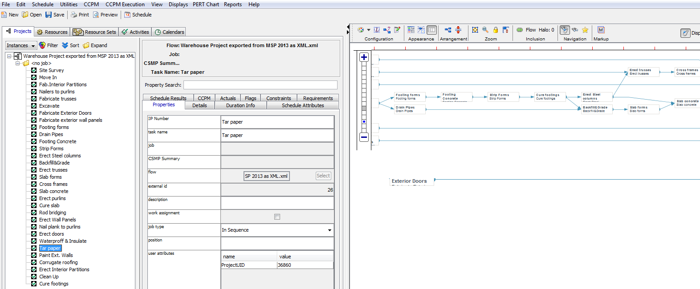The width and height of the screenshot is (700, 289).
Task: Collapse the Warehouse Project tree node
Action: click(9, 56)
